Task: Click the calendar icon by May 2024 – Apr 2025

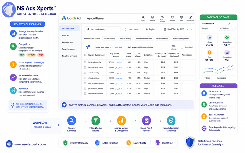Action: [x=165, y=29]
